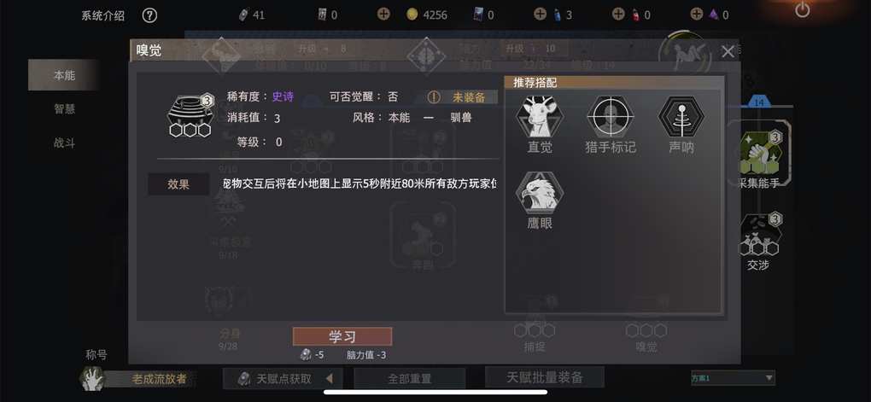The height and width of the screenshot is (402, 871).
Task: Switch to the 本能 tab
Action: (64, 75)
